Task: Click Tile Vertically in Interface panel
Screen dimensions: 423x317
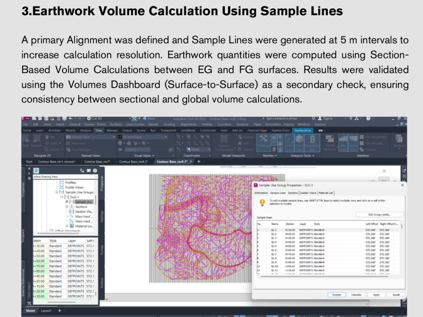Action: (371, 143)
